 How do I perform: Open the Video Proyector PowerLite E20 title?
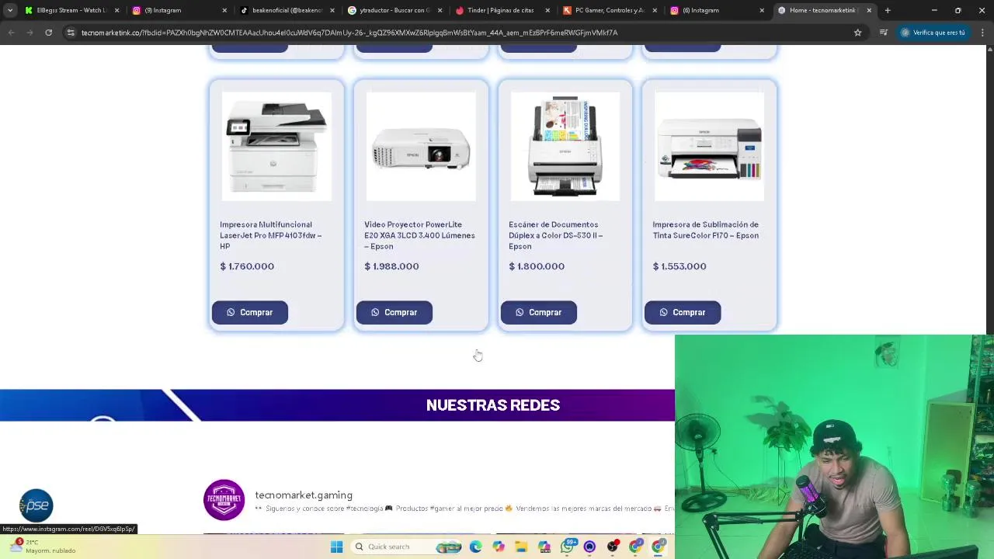[419, 235]
